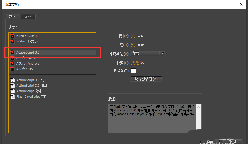Switch to the 模板 tab

28,17
